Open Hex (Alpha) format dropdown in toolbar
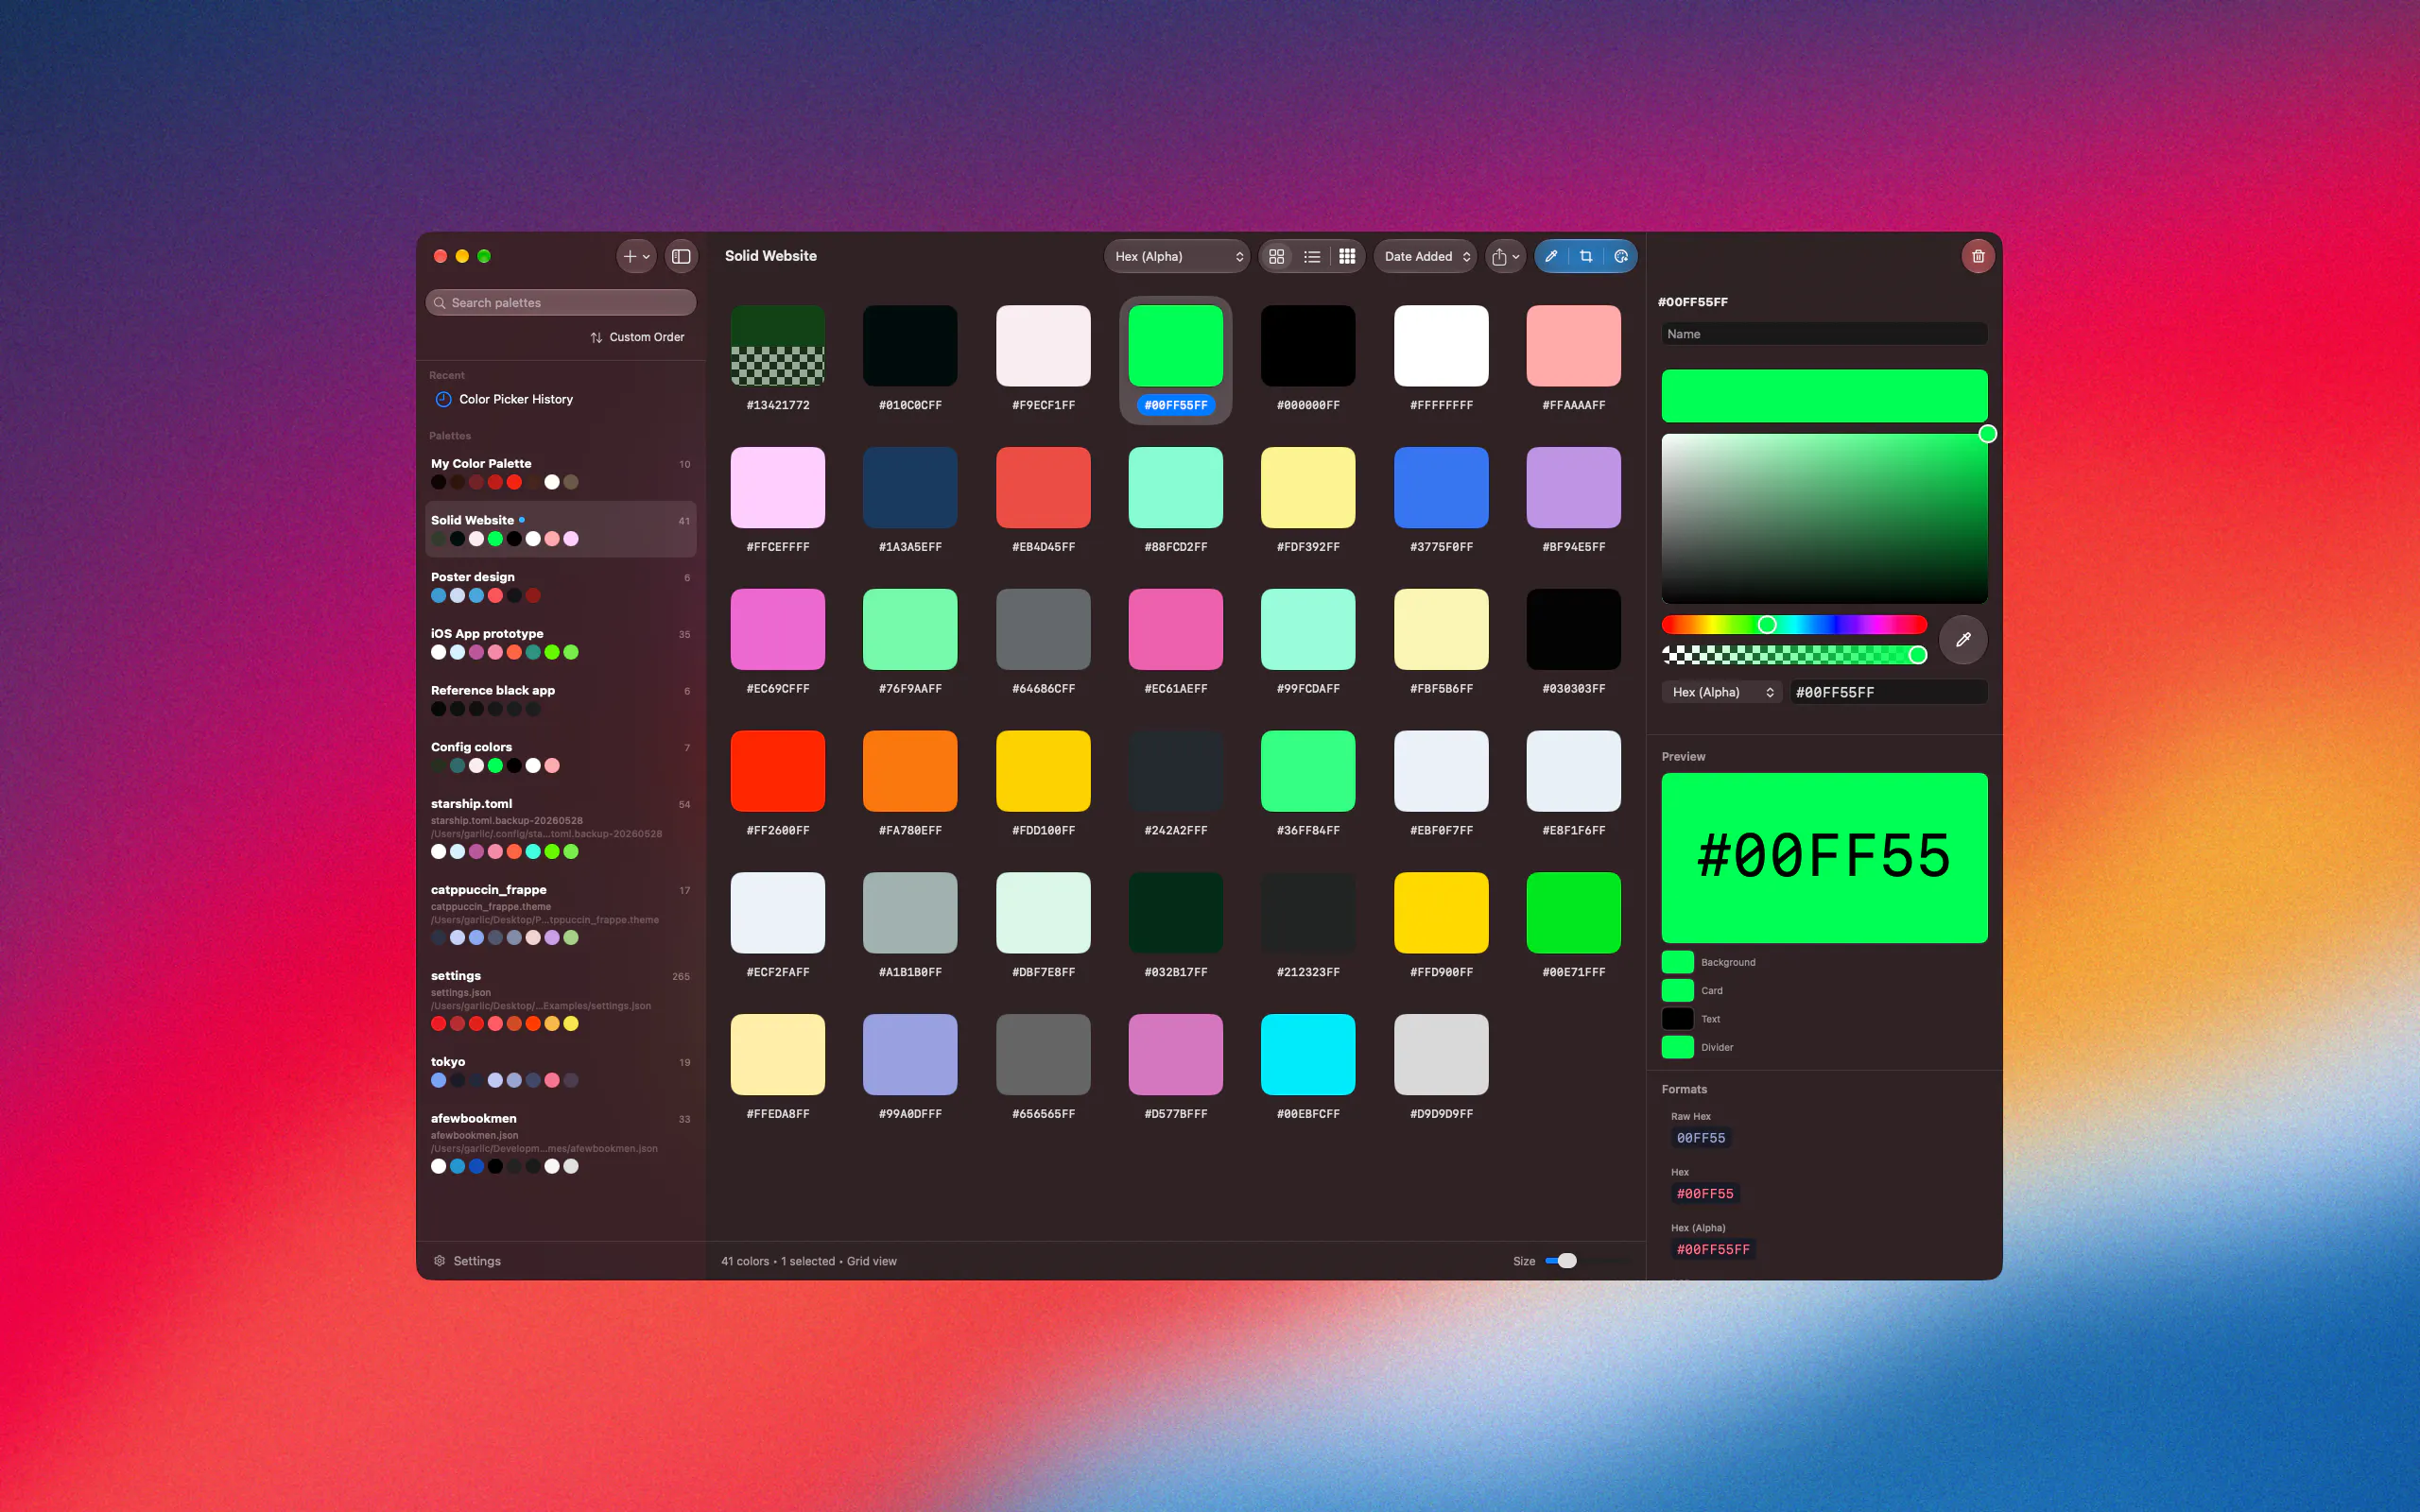 pos(1178,256)
